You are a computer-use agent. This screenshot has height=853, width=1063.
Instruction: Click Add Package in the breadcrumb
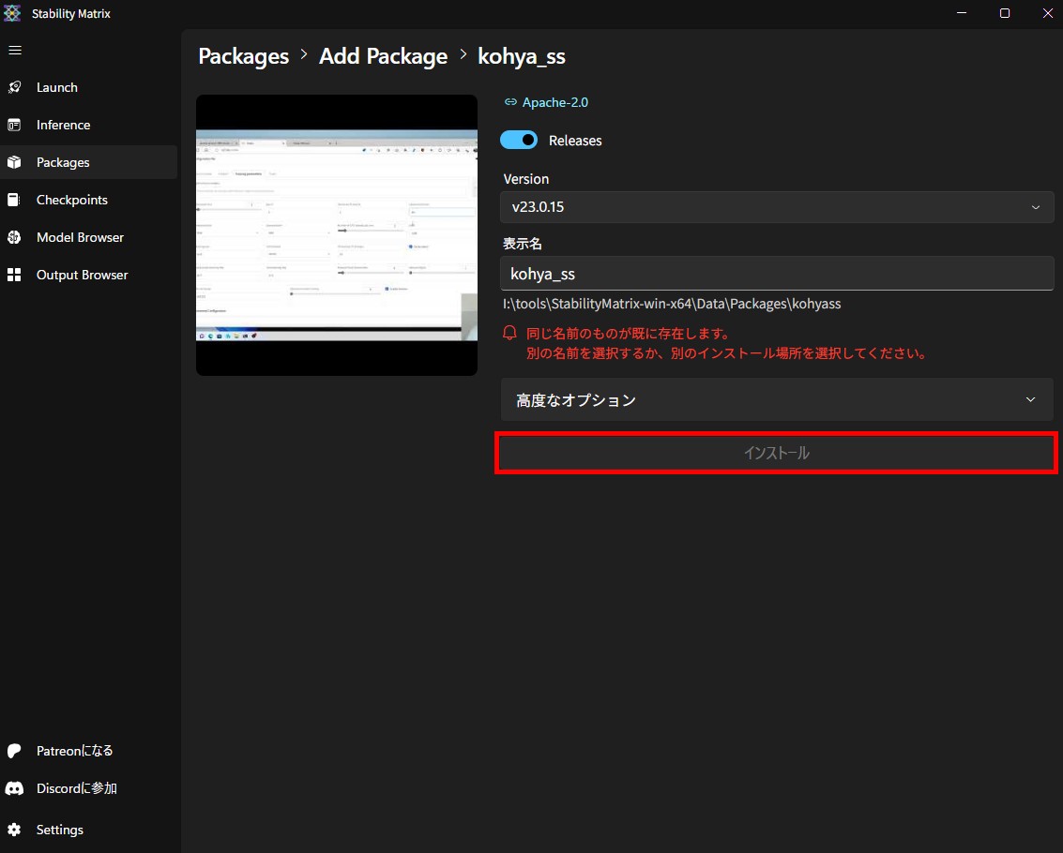(383, 56)
